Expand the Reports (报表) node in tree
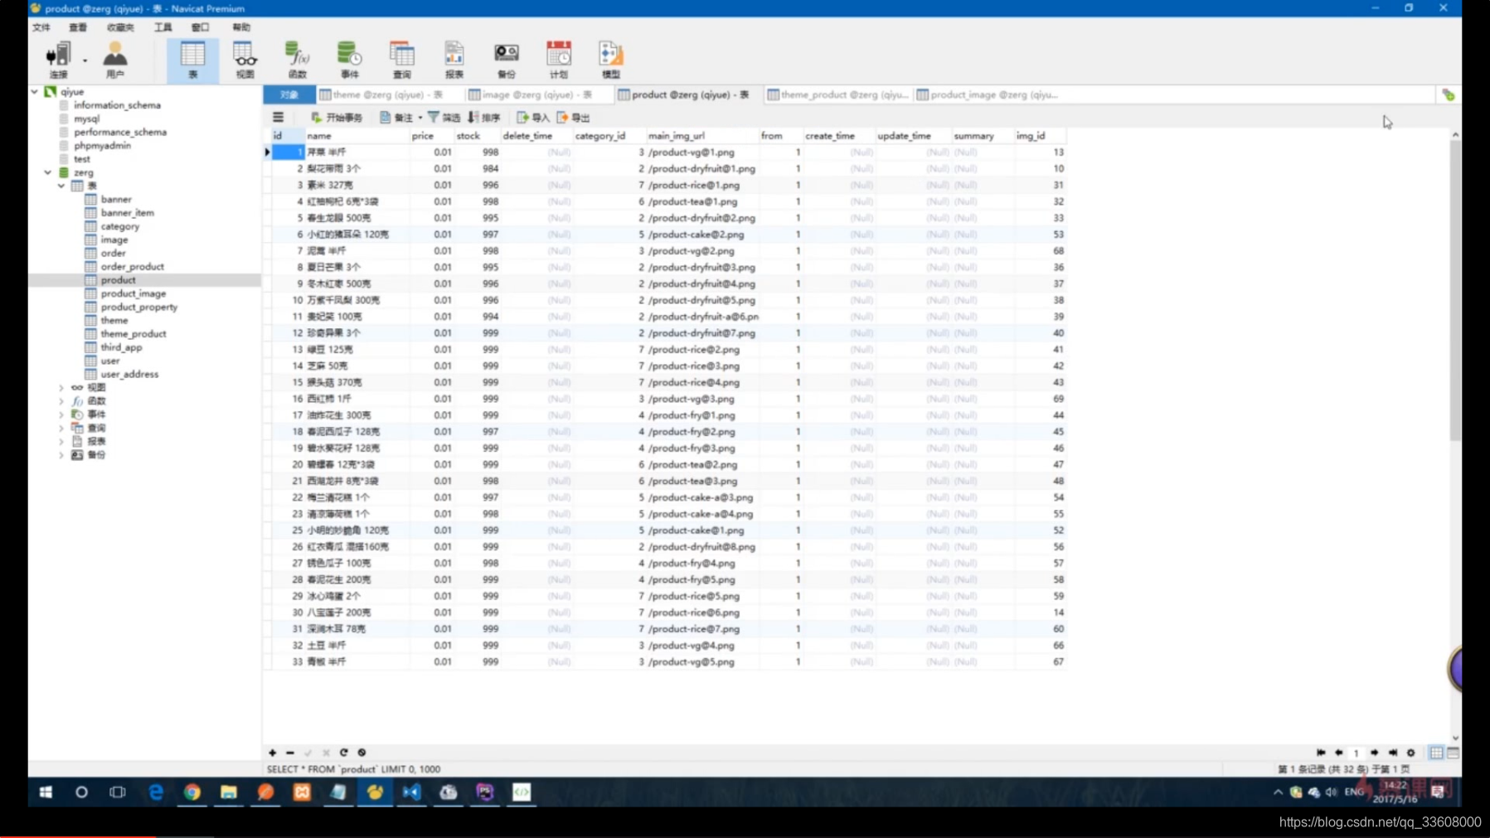 (x=61, y=442)
